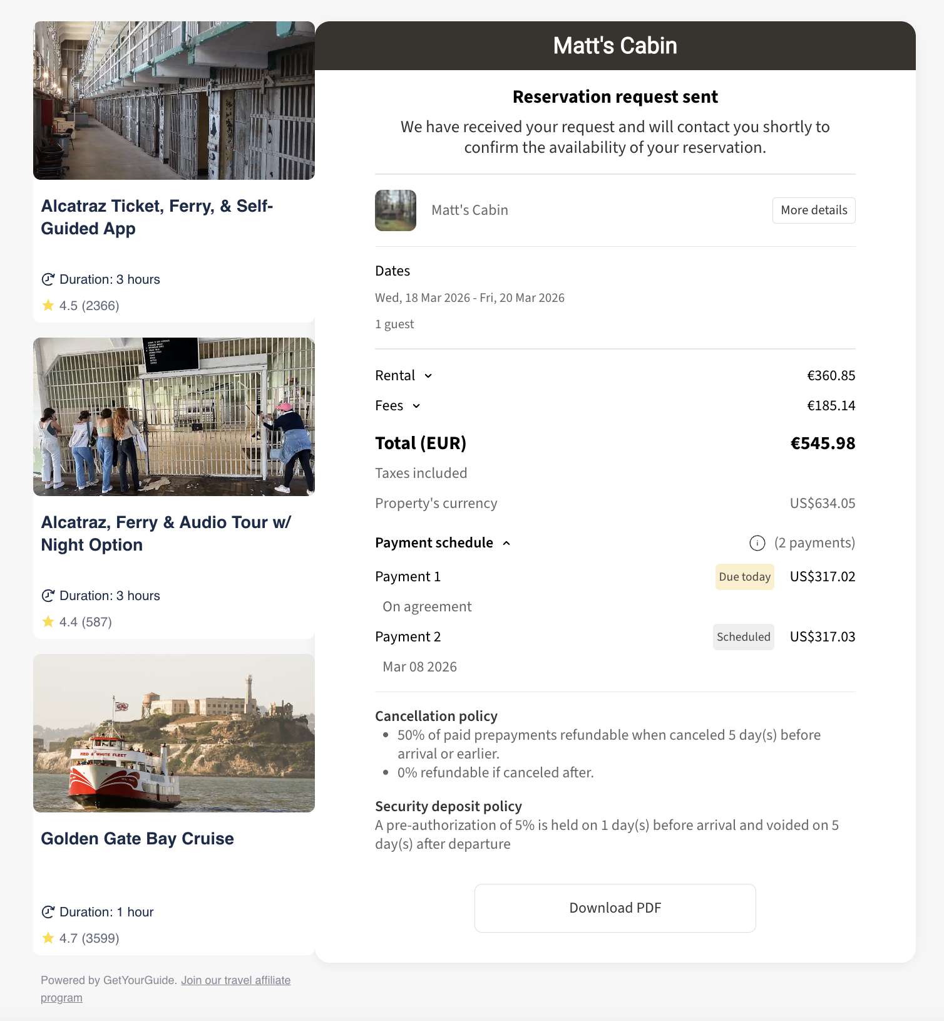Image resolution: width=944 pixels, height=1021 pixels.
Task: Click the Due today payment badge
Action: (x=744, y=577)
